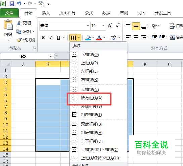Open the font size 11 dropdown
Viewport: 183px width, 166px height.
coord(103,26)
